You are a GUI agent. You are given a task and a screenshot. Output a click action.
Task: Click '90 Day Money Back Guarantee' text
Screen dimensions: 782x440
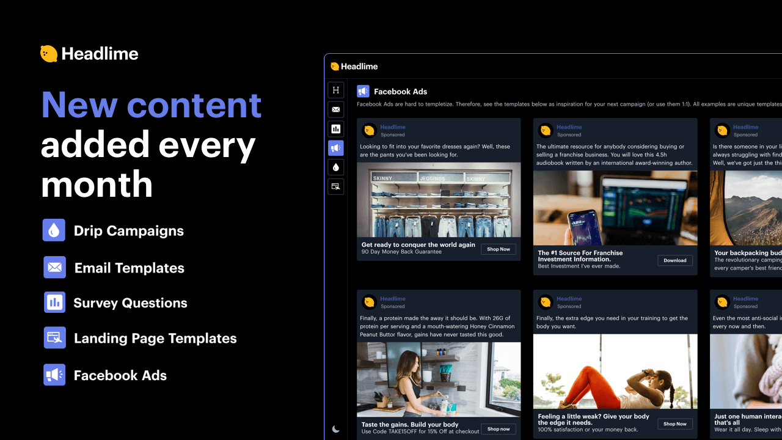(x=401, y=252)
